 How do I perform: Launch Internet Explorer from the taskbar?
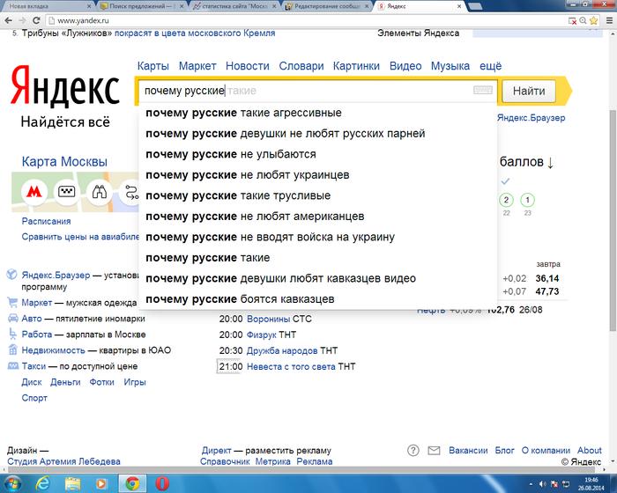point(42,483)
